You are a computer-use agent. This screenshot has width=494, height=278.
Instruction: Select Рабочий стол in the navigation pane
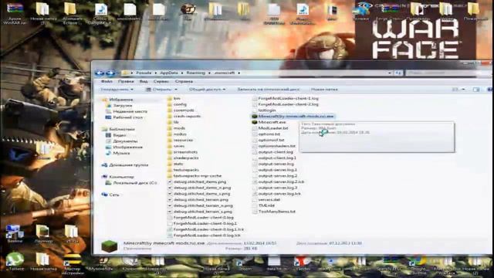[127, 117]
